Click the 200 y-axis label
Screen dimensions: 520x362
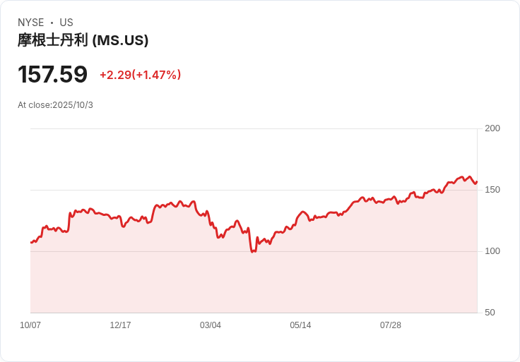[x=492, y=128]
